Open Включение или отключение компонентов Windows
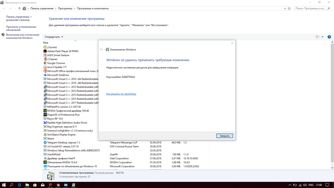The width and height of the screenshot is (334, 188). [x=23, y=36]
